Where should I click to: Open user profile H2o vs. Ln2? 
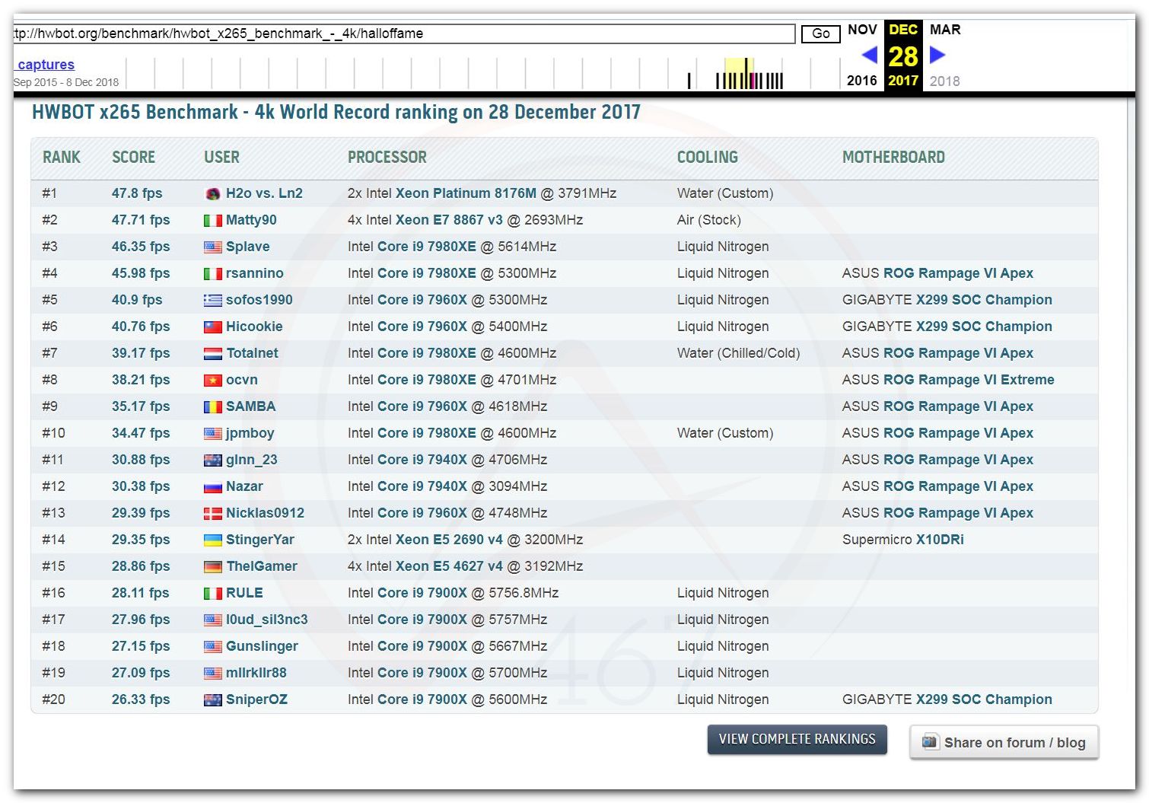pyautogui.click(x=264, y=193)
